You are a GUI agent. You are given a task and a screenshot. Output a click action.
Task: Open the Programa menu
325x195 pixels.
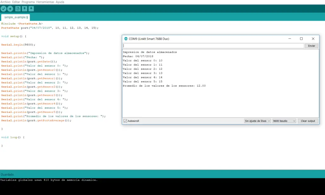[29, 2]
